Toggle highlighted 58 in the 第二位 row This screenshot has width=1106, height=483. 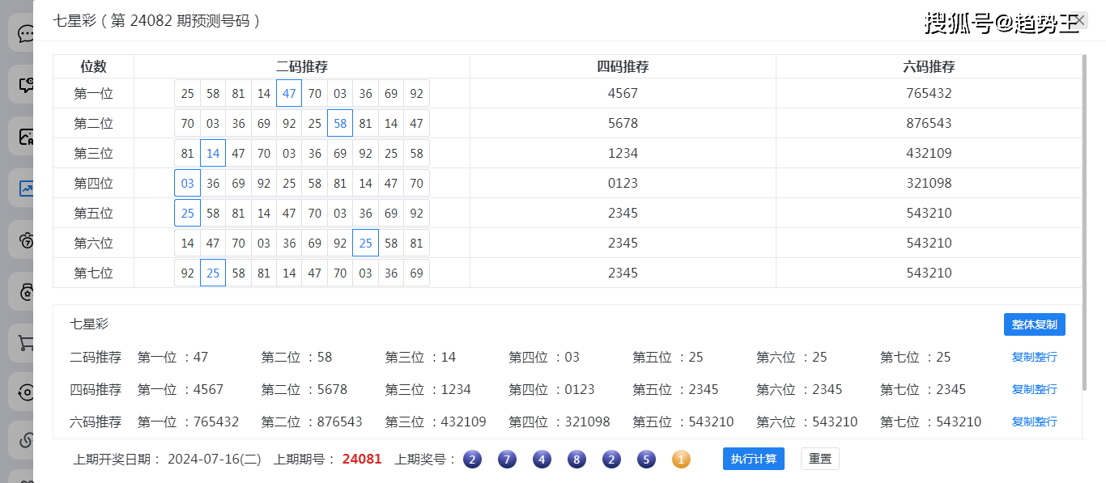point(340,123)
